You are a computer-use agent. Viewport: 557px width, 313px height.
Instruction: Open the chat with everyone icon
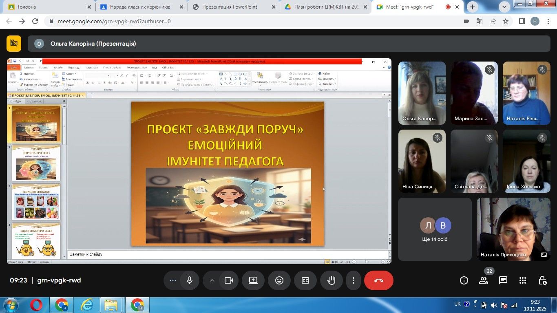pyautogui.click(x=503, y=280)
